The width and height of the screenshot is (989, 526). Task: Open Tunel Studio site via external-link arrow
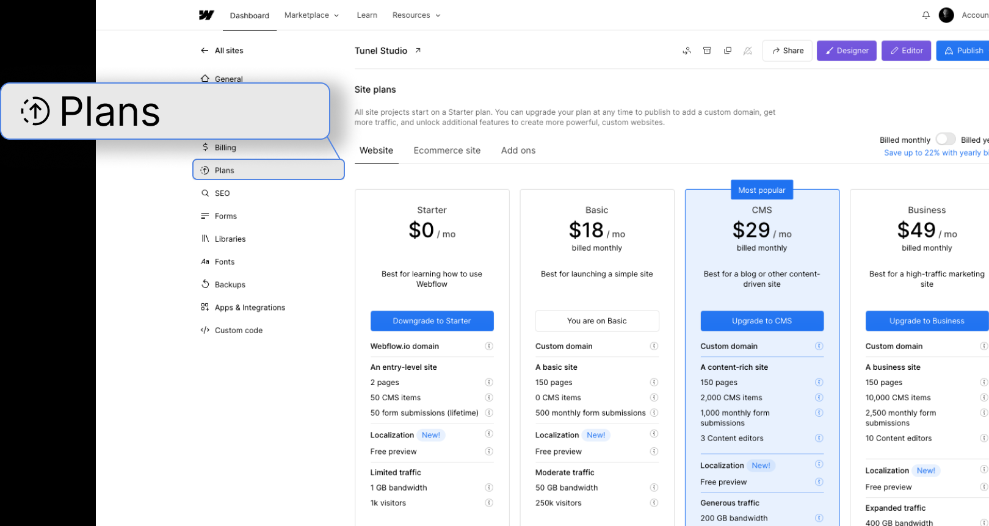click(418, 51)
